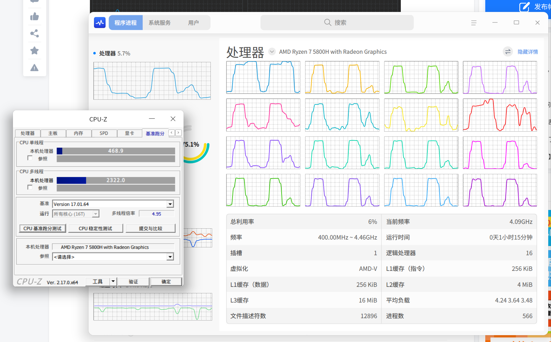This screenshot has width=551, height=342.
Task: Click the red core graph in processor grid
Action: click(500, 115)
